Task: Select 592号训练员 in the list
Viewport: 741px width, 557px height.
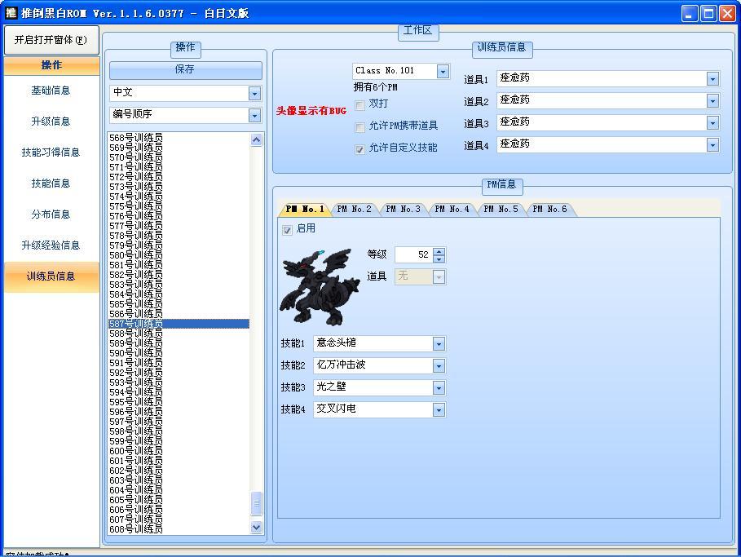Action: click(x=179, y=373)
